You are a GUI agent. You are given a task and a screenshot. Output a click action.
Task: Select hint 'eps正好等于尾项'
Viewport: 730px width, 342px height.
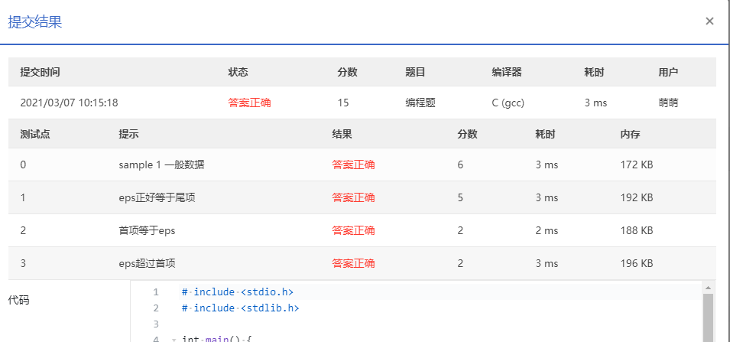click(x=157, y=197)
